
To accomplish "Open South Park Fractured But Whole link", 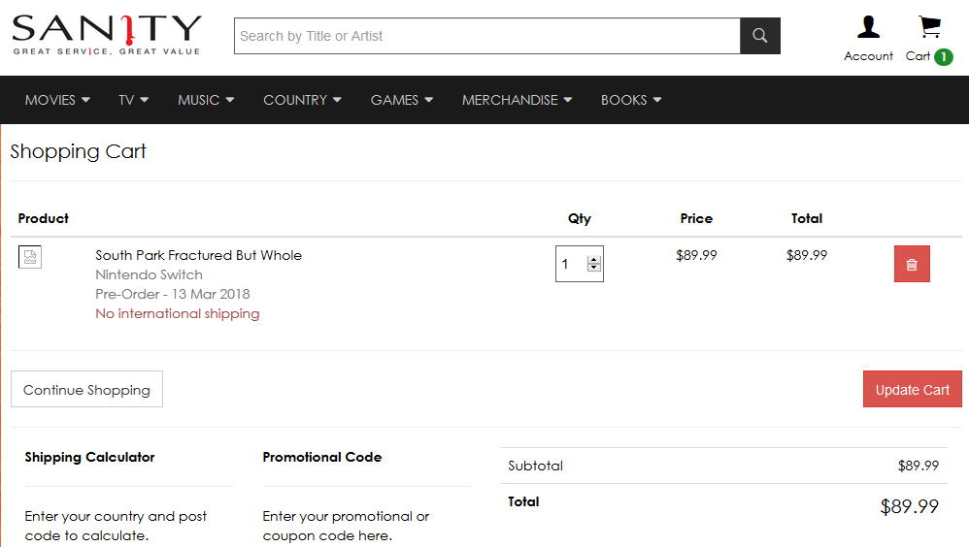I will tap(198, 255).
